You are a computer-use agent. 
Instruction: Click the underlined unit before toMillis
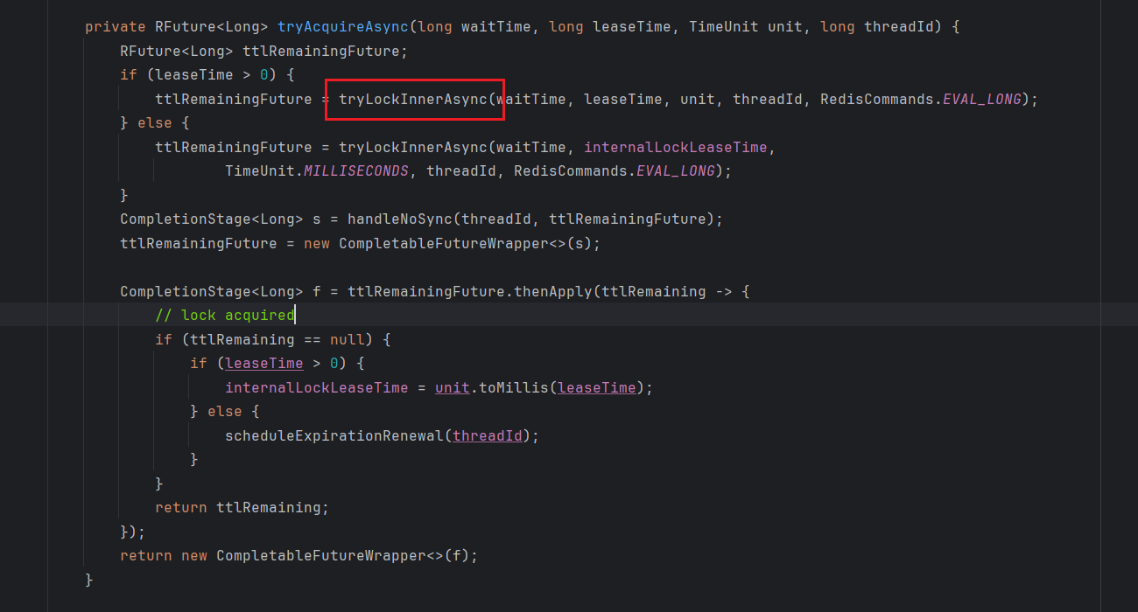point(453,387)
